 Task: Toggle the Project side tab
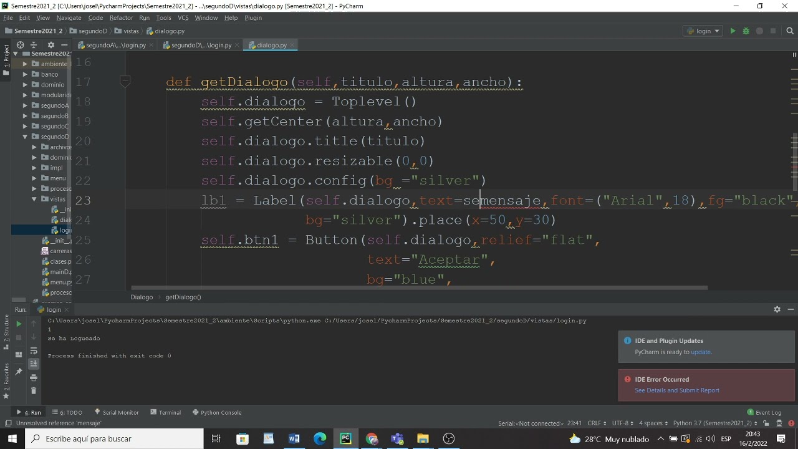(6, 59)
